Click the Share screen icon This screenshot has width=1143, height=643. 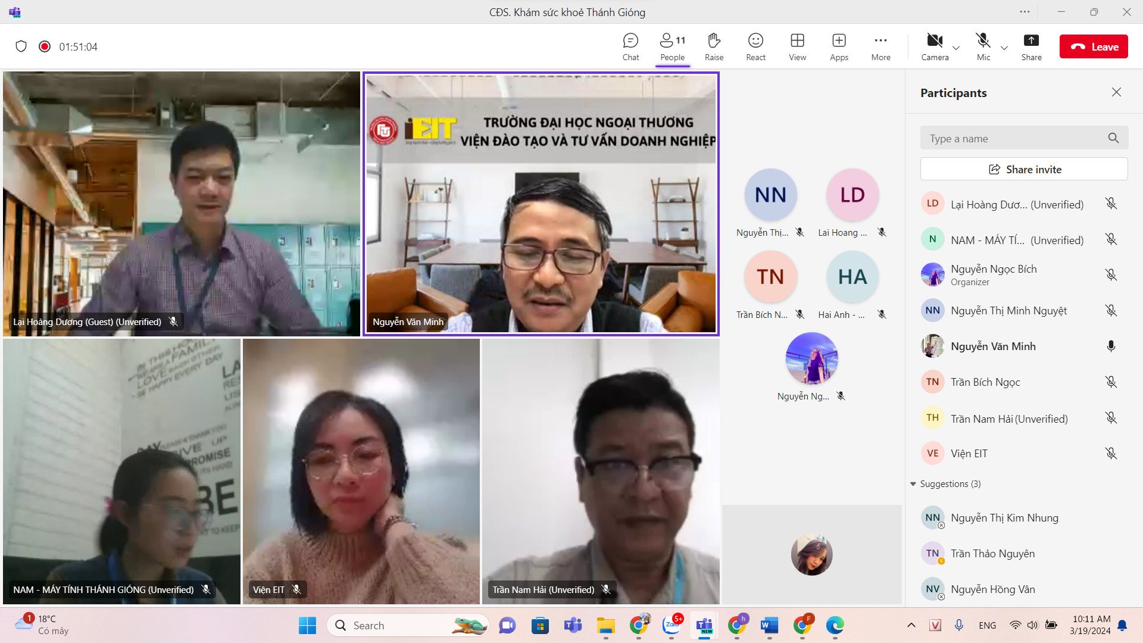[x=1031, y=46]
